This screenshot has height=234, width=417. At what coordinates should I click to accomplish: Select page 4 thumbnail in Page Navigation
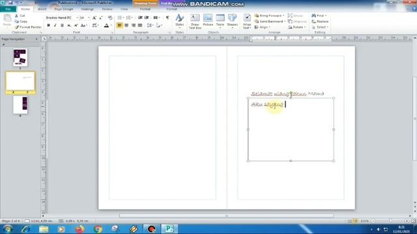20,105
